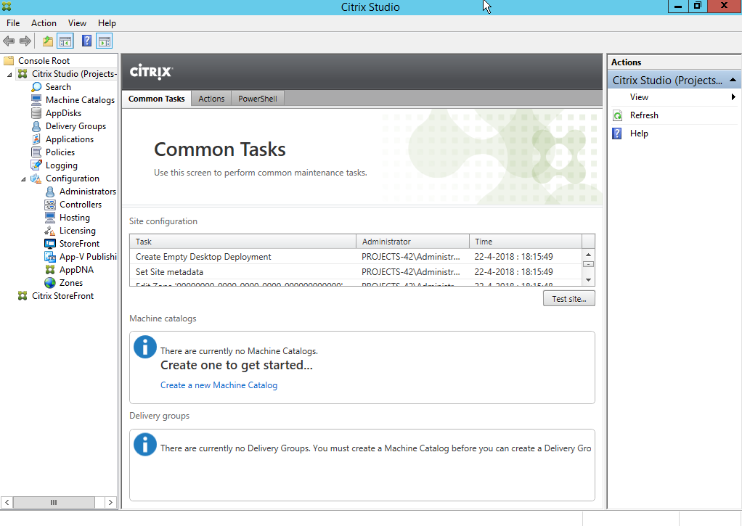
Task: Click the Forward arrow toolbar icon
Action: pyautogui.click(x=25, y=41)
